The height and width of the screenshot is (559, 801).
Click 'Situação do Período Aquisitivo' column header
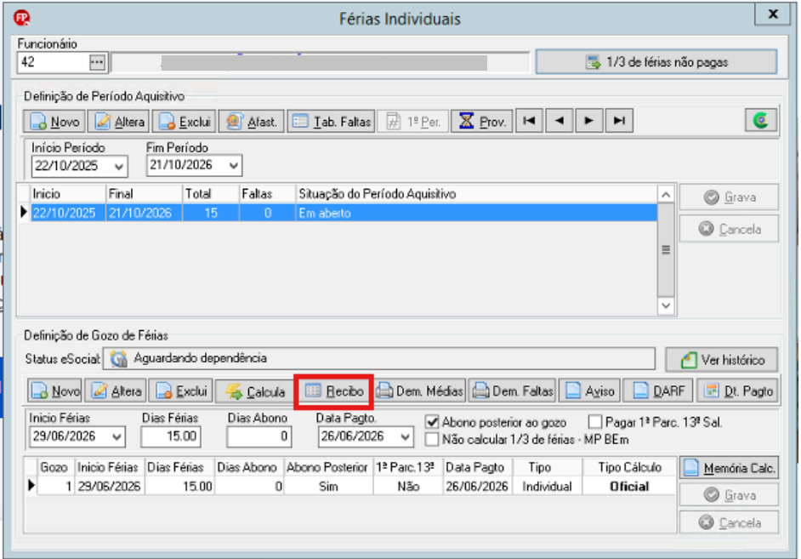[476, 194]
